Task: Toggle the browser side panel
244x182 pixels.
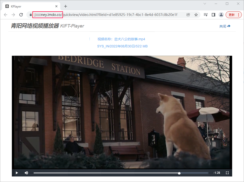Action: point(213,15)
